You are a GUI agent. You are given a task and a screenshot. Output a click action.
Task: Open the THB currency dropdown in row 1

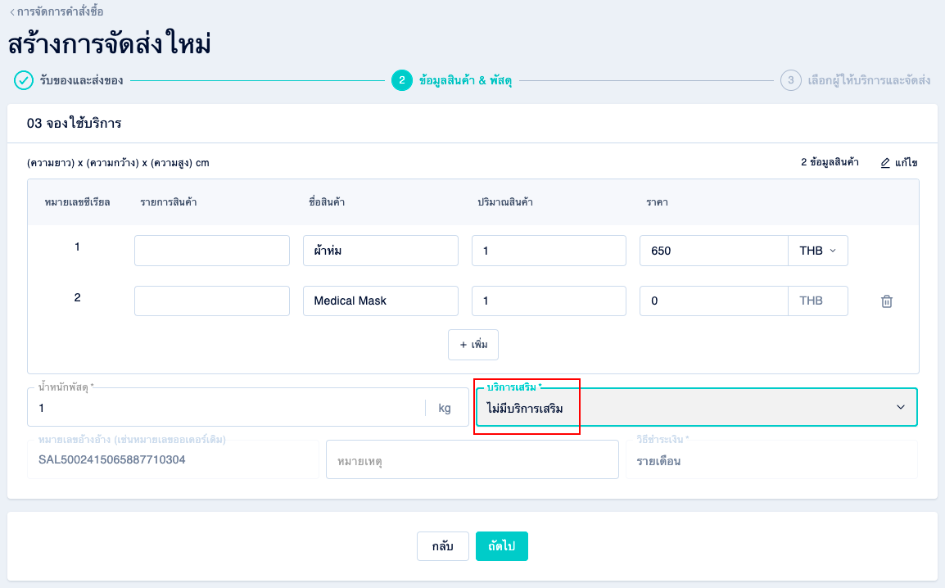[818, 251]
